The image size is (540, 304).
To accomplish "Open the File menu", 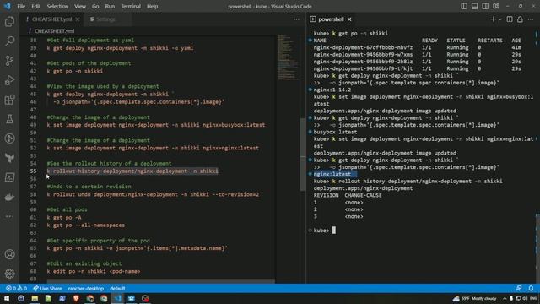I will tap(21, 6).
